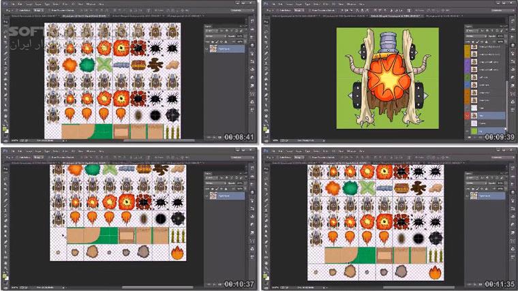Select the Zoom tool in the 00:11:35 window
Screen dimensions: 518x291
(266, 269)
